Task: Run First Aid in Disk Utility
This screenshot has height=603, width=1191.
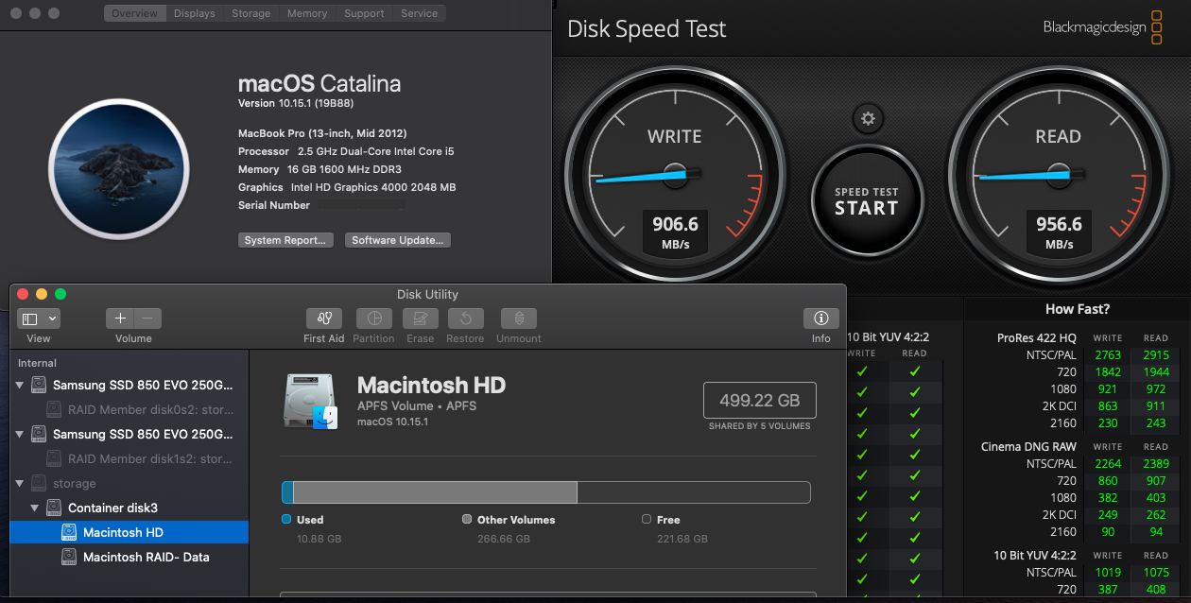Action: [x=323, y=319]
